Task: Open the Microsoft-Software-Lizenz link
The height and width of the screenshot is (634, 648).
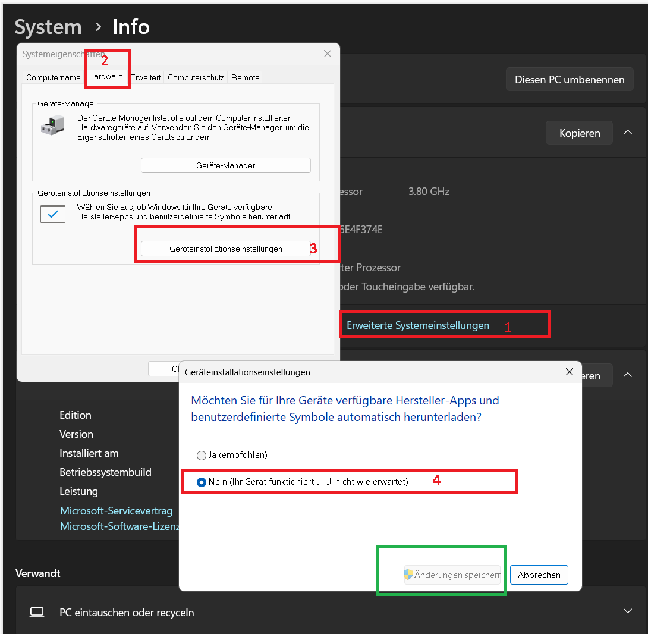Action: (120, 526)
